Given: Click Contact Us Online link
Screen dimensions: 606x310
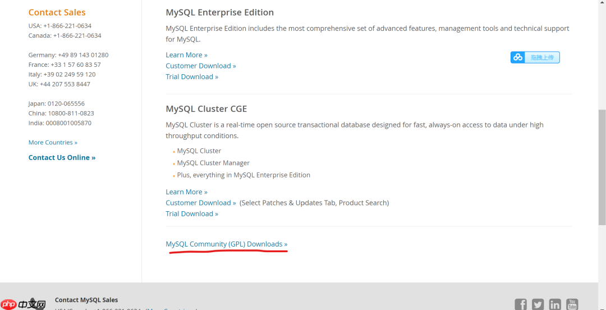Looking at the screenshot, I should click(x=62, y=158).
